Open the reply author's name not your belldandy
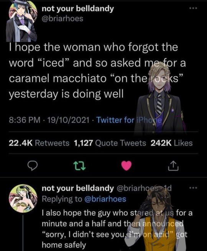The height and width of the screenshot is (251, 207). [x=78, y=188]
